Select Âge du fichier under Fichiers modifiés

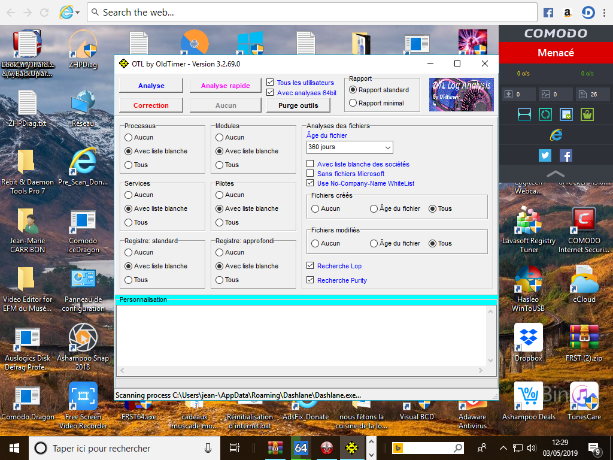click(x=374, y=243)
